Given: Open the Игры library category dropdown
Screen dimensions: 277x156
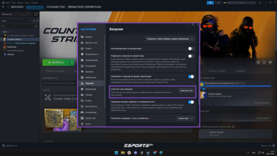Looking at the screenshot, I should (16, 21).
